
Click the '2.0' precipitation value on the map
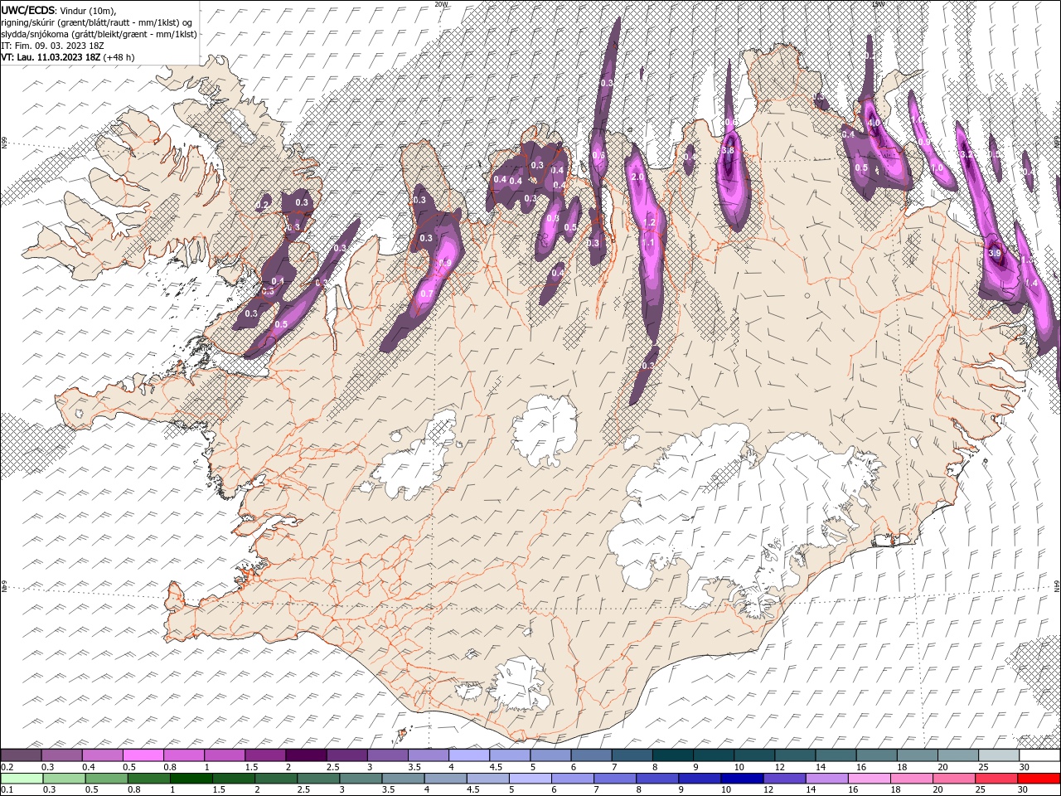pyautogui.click(x=637, y=177)
